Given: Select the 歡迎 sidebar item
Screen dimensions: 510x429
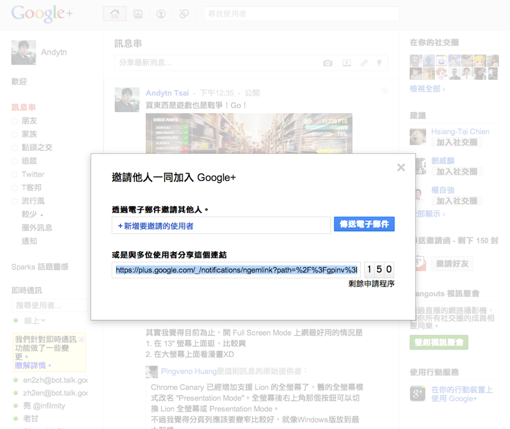Looking at the screenshot, I should coord(19,82).
